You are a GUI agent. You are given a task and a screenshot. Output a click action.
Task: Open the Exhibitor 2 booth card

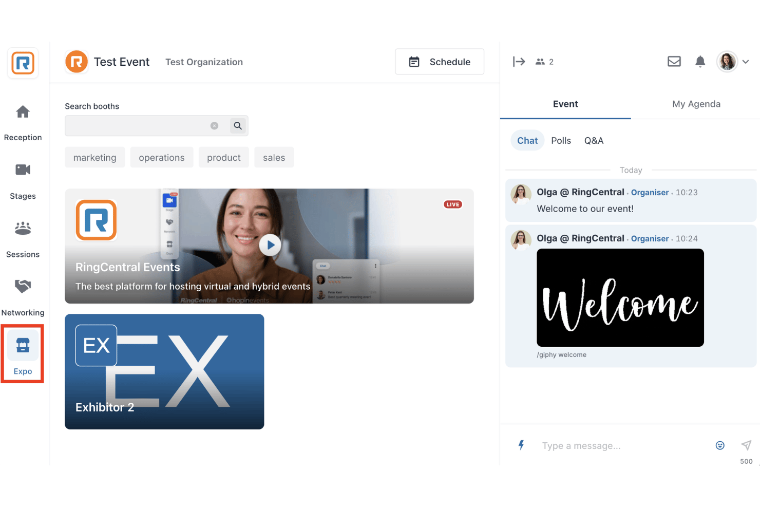point(164,372)
